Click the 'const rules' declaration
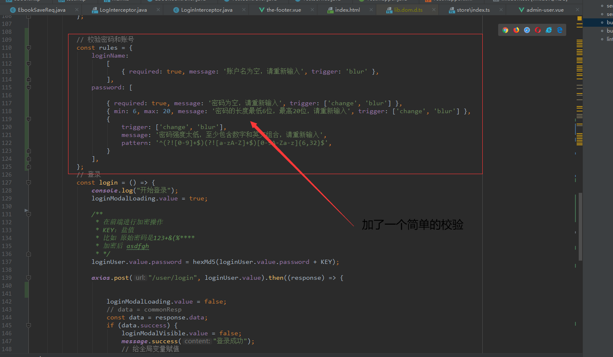The image size is (613, 357). pyautogui.click(x=97, y=48)
